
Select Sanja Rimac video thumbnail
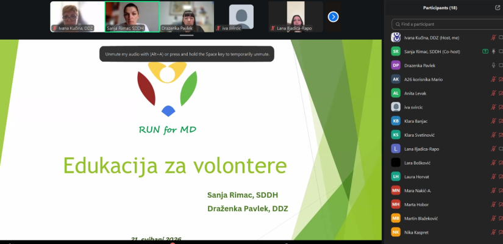click(132, 16)
